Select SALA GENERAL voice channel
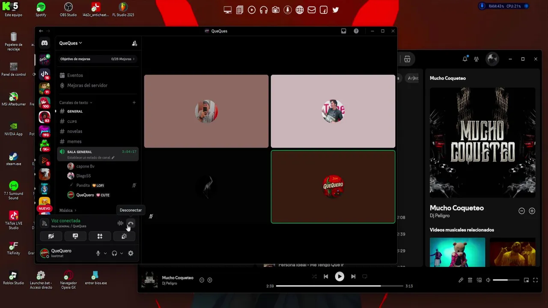The image size is (548, 308). (x=98, y=154)
